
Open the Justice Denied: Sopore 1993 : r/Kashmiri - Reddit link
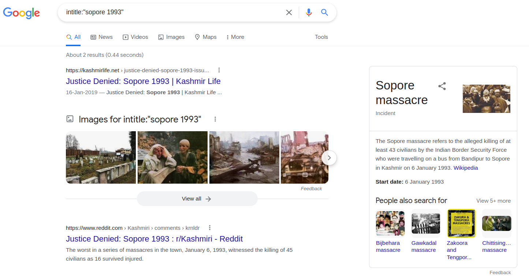click(154, 239)
